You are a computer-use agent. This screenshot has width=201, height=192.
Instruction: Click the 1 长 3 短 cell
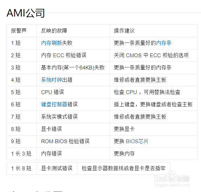click(x=22, y=154)
